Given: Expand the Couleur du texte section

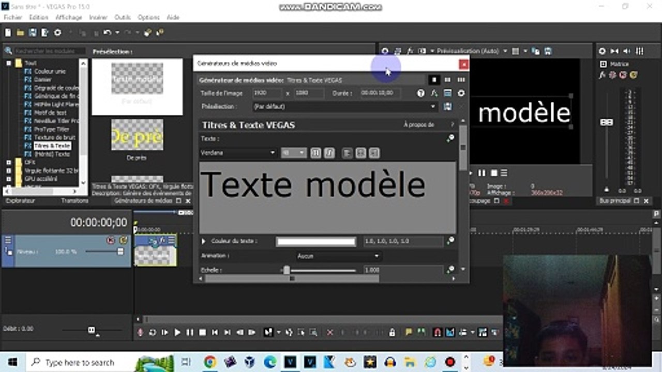Looking at the screenshot, I should (203, 241).
